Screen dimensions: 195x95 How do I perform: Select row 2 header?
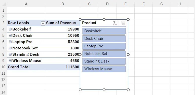pos(3,17)
